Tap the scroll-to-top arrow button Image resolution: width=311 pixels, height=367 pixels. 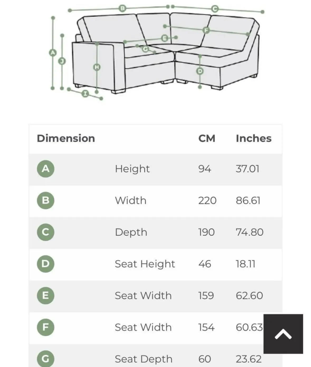coord(283,334)
